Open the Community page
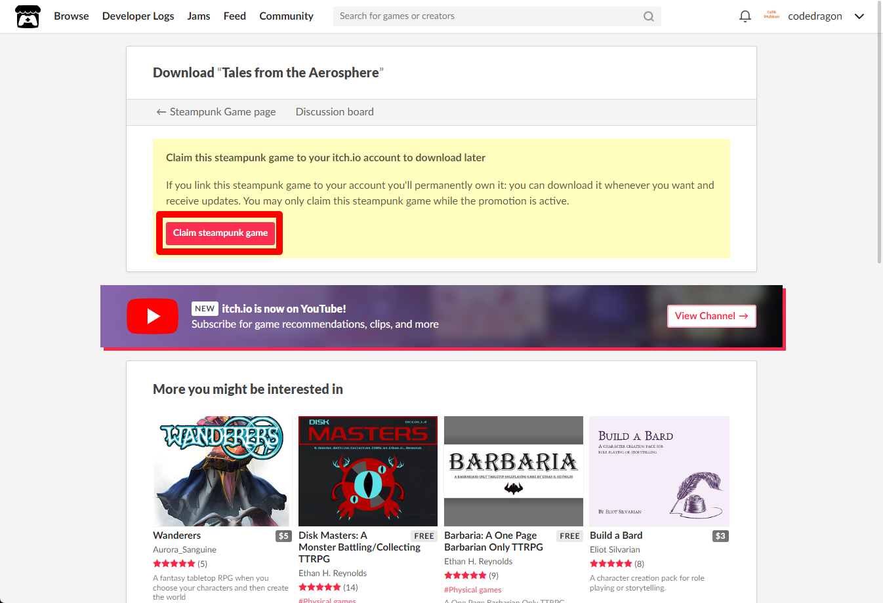This screenshot has height=603, width=883. pyautogui.click(x=287, y=16)
